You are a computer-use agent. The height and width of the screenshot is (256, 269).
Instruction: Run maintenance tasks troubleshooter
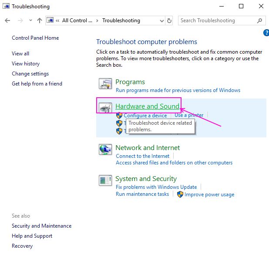[142, 194]
